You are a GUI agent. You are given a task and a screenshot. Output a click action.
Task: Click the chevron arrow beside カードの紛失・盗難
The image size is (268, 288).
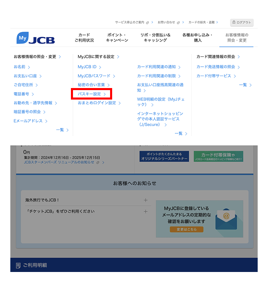217,22
